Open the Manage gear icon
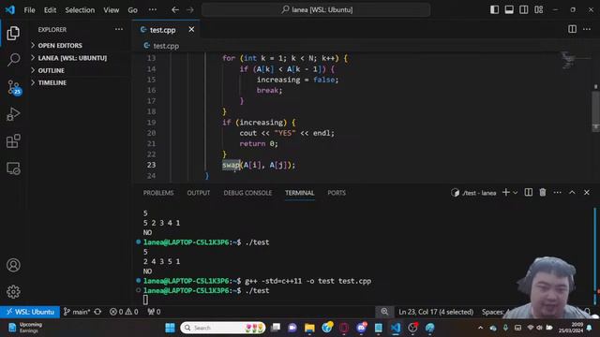This screenshot has height=337, width=600. 13,291
